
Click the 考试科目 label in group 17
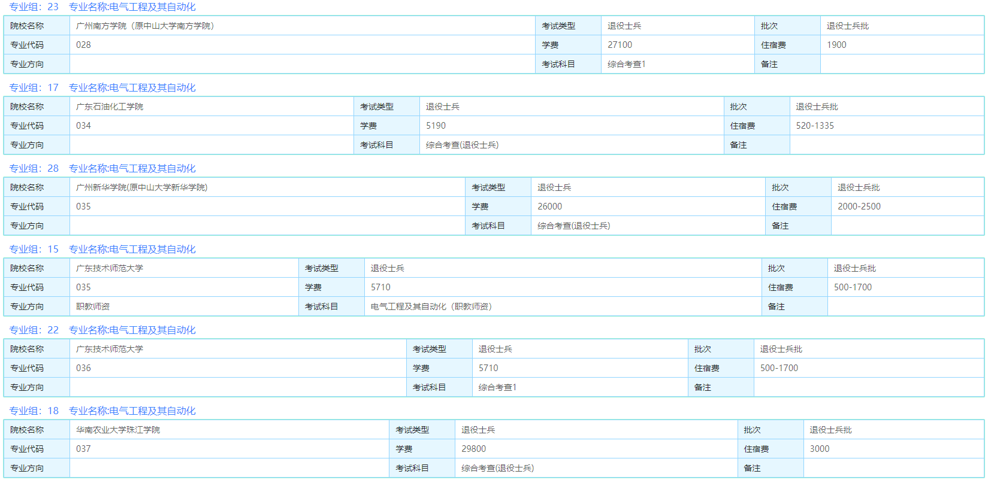376,145
